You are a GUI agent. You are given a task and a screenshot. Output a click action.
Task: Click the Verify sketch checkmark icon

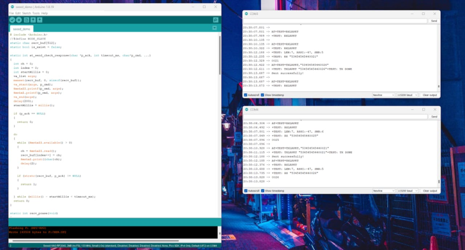tap(12, 20)
